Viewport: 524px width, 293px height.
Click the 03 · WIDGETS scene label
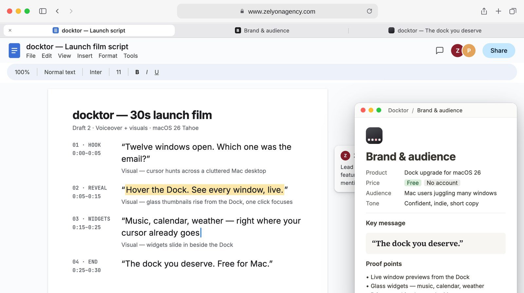point(91,219)
